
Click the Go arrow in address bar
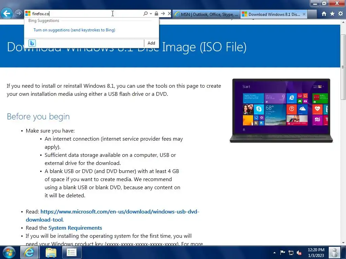click(163, 13)
